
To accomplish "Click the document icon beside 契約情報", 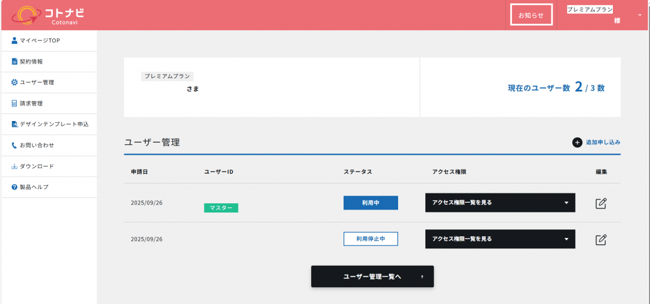I will [x=15, y=61].
